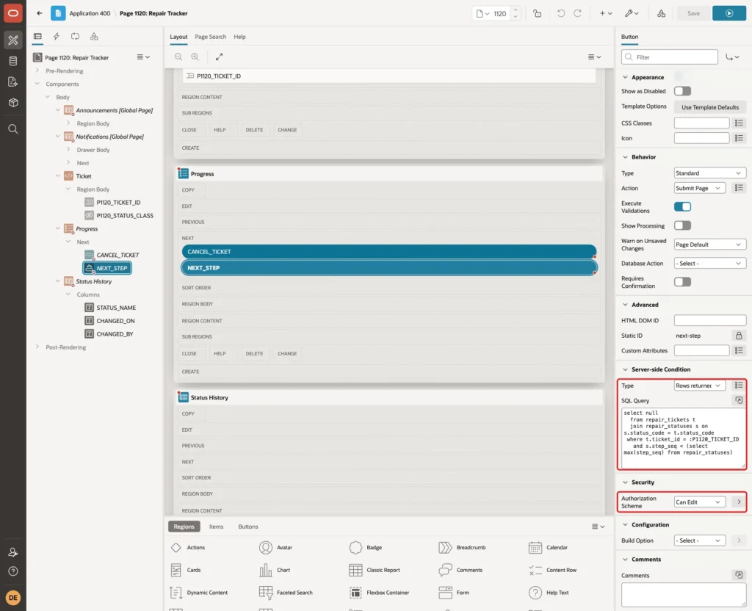Image resolution: width=752 pixels, height=611 pixels.
Task: Click the HTML DOM ID field
Action: click(x=710, y=320)
